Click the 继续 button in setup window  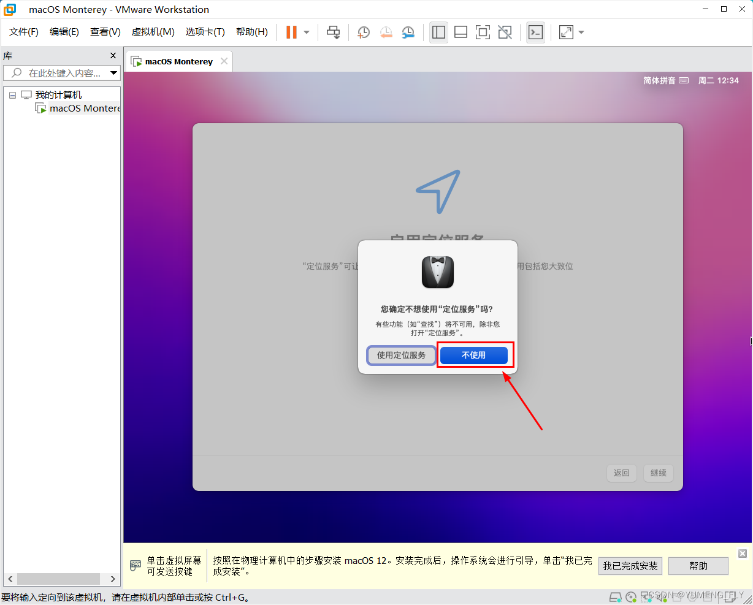(659, 473)
